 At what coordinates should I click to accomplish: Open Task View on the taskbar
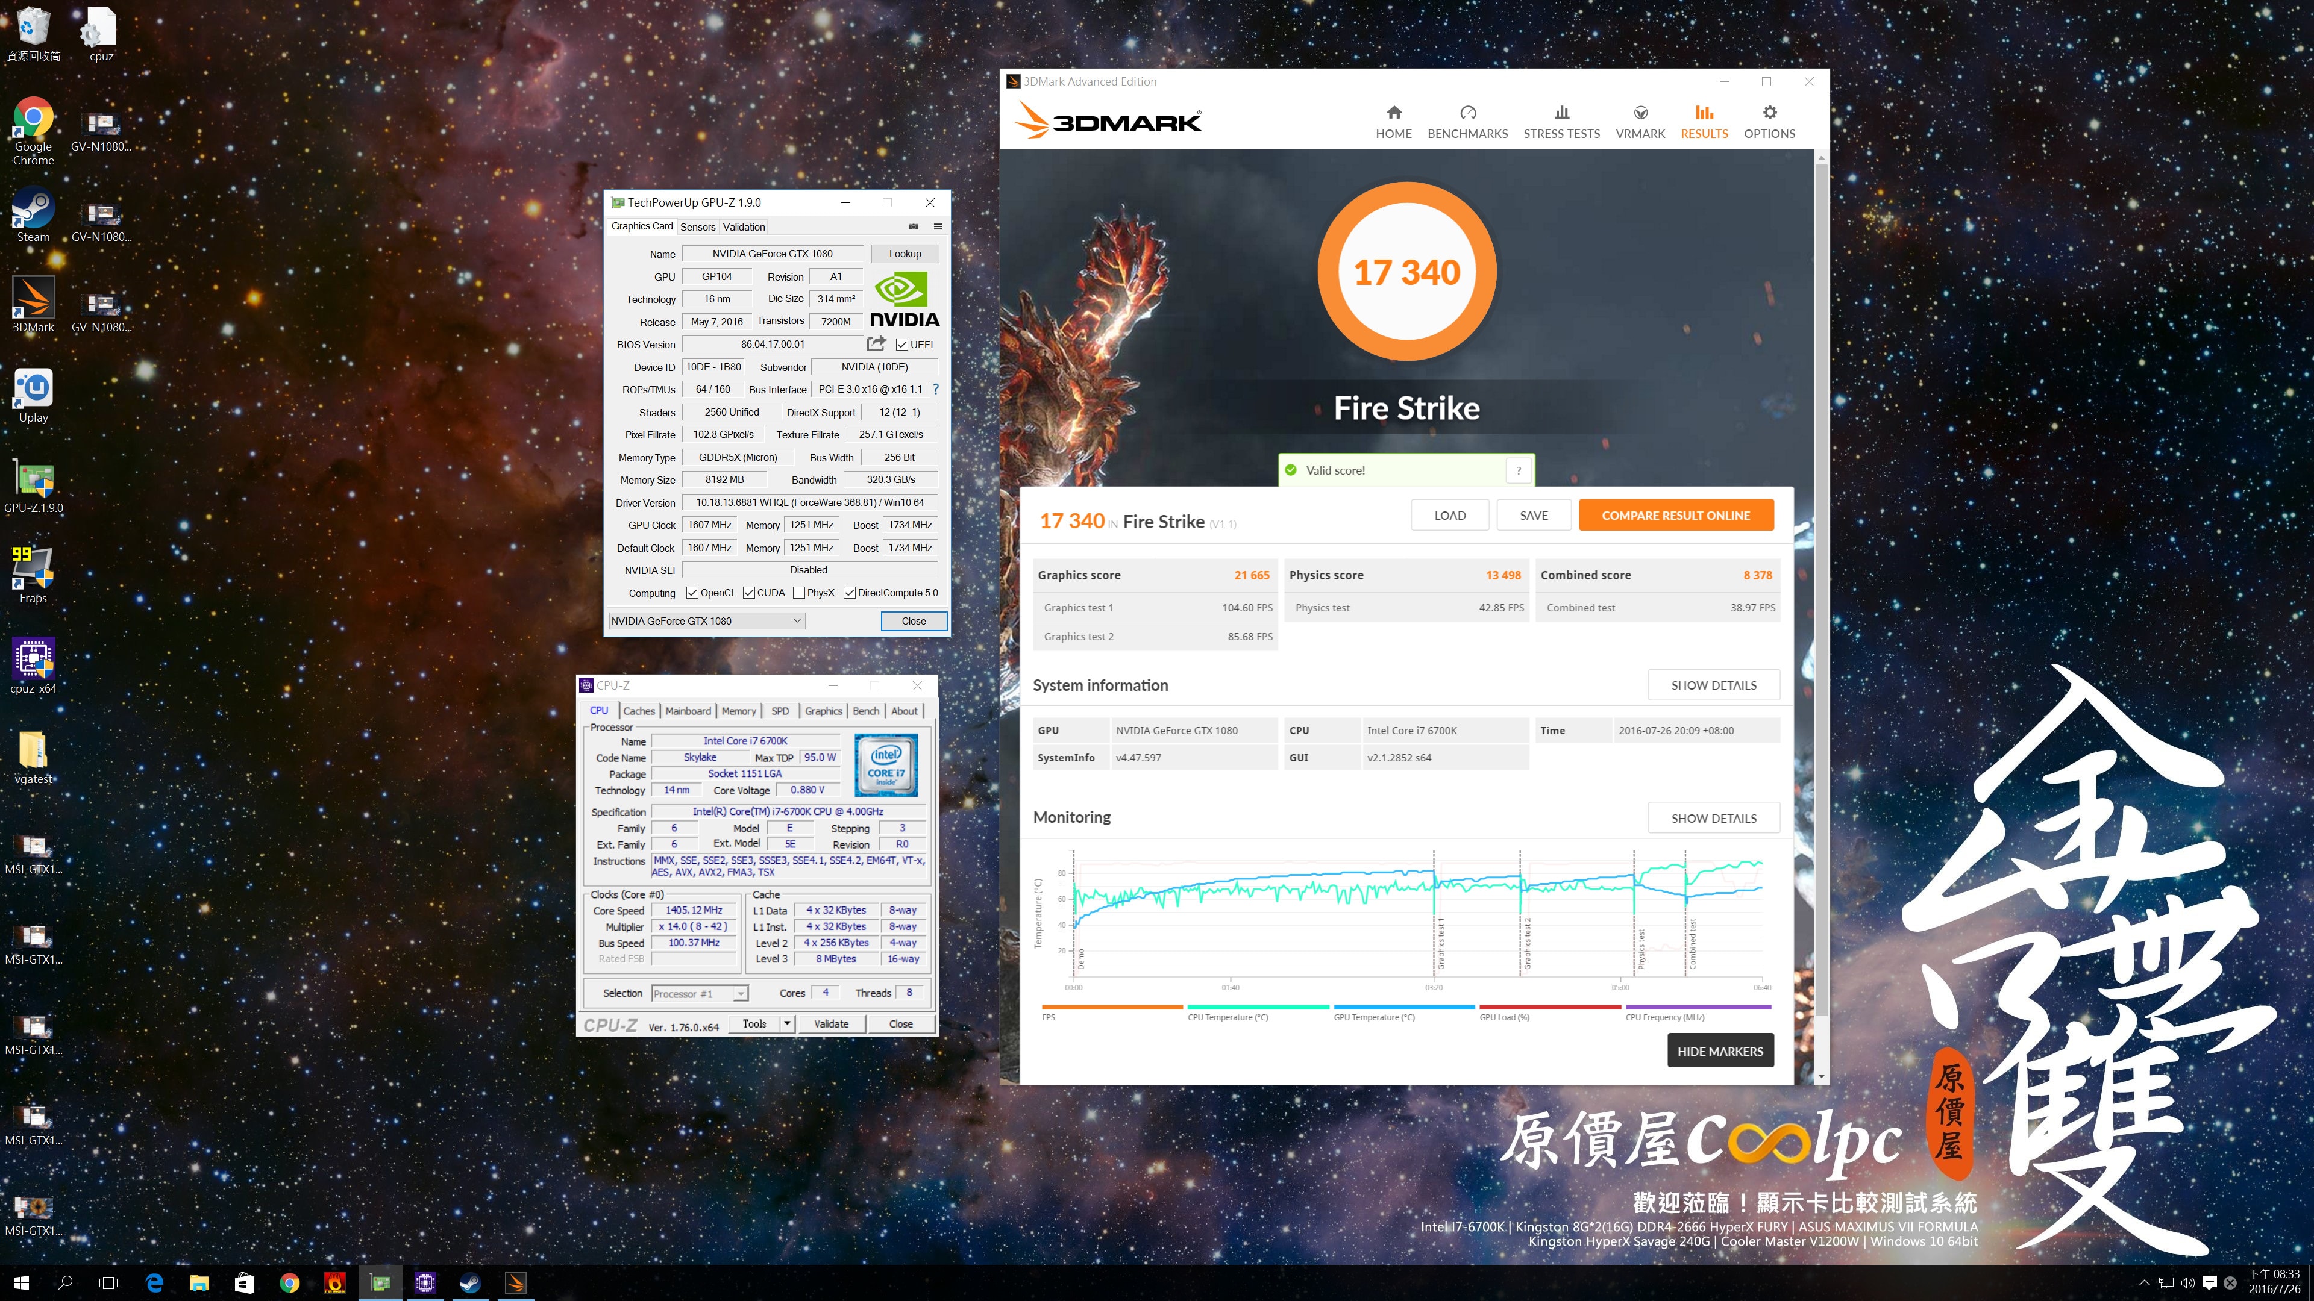(x=108, y=1282)
